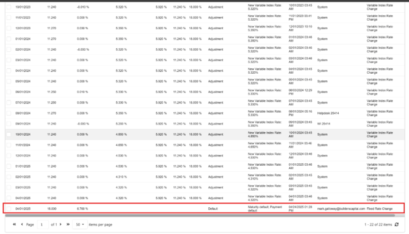Go to the first page of results

[15, 224]
